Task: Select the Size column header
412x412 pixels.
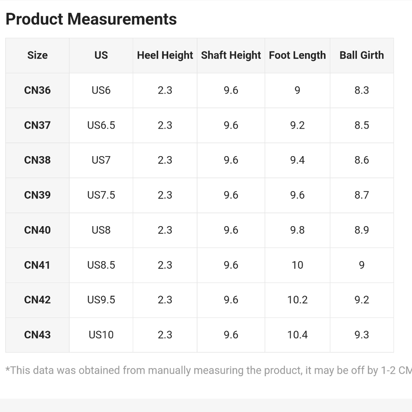Action: point(37,56)
